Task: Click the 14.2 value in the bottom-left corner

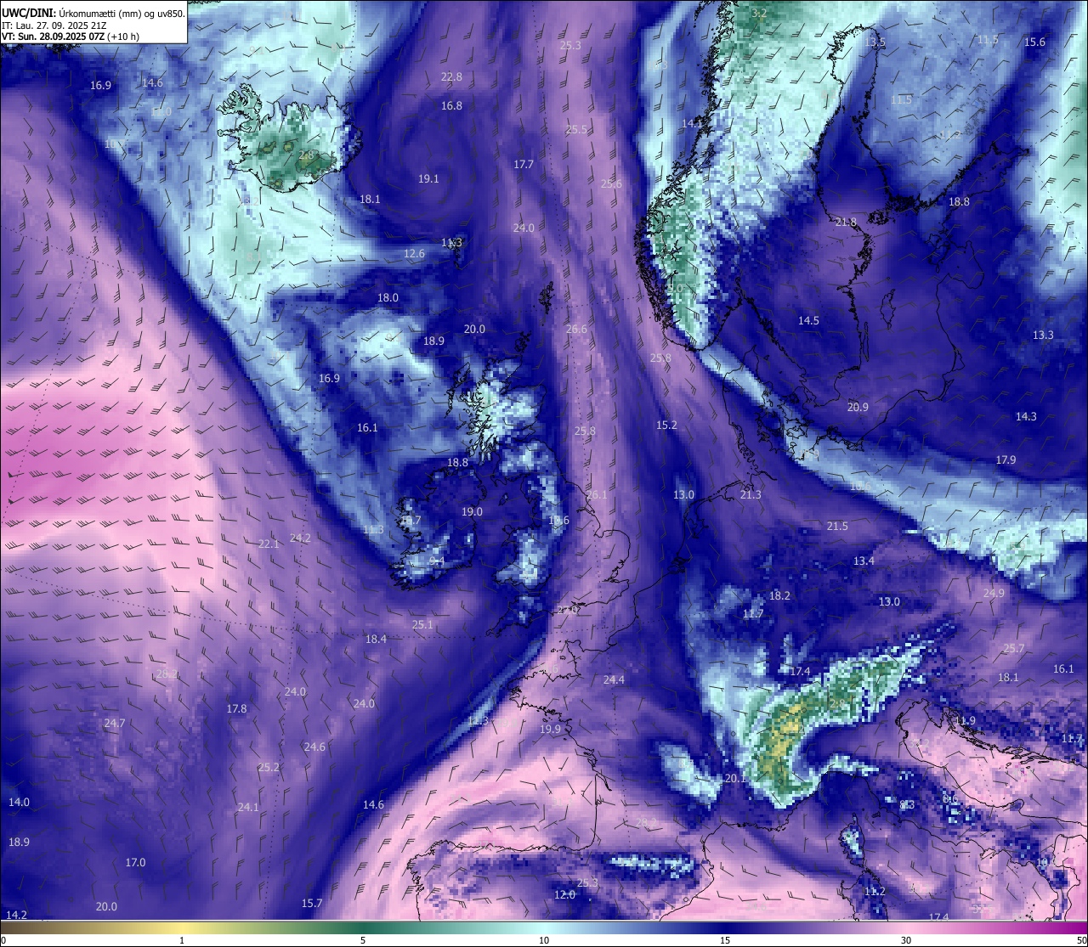Action: click(16, 915)
